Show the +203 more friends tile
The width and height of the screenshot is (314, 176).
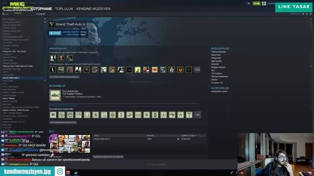[197, 69]
